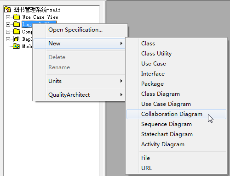Expand the Use Case View tree node
Viewport: 230px width, 176px height.
[8, 17]
